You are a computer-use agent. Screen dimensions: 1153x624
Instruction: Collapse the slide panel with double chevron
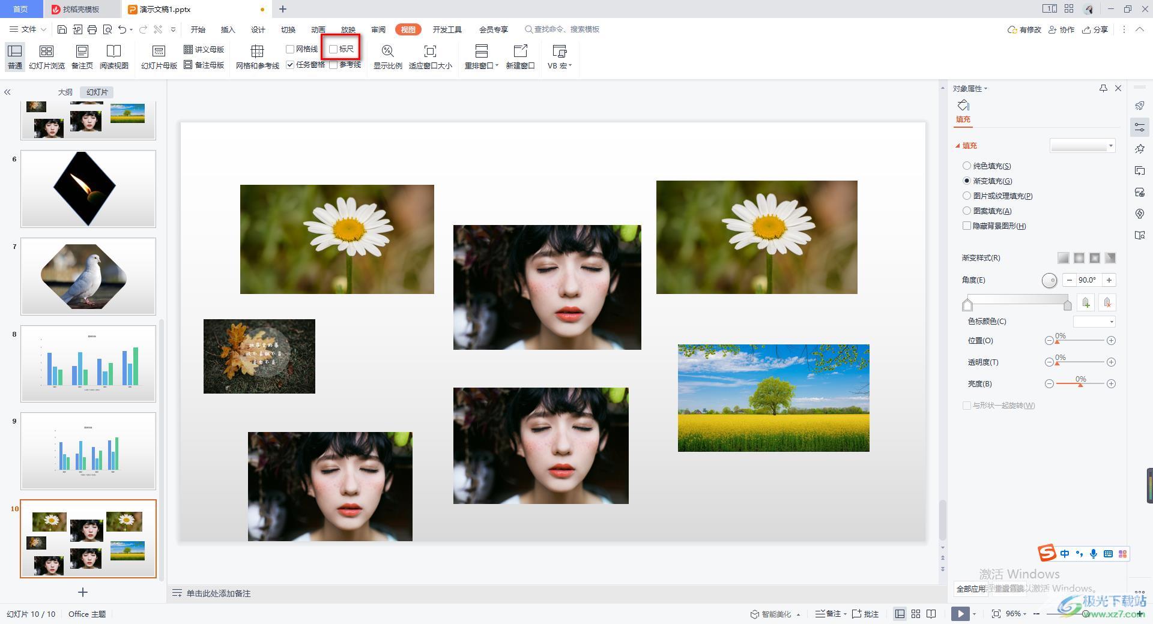click(7, 92)
